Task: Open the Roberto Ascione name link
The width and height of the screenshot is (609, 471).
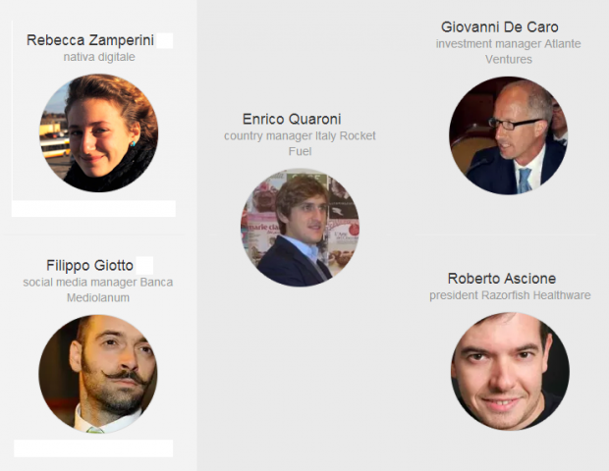Action: (501, 279)
